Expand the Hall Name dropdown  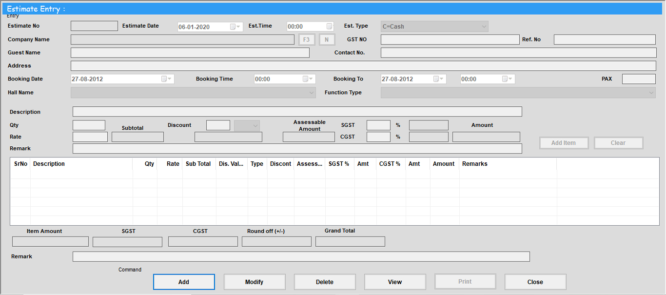312,93
